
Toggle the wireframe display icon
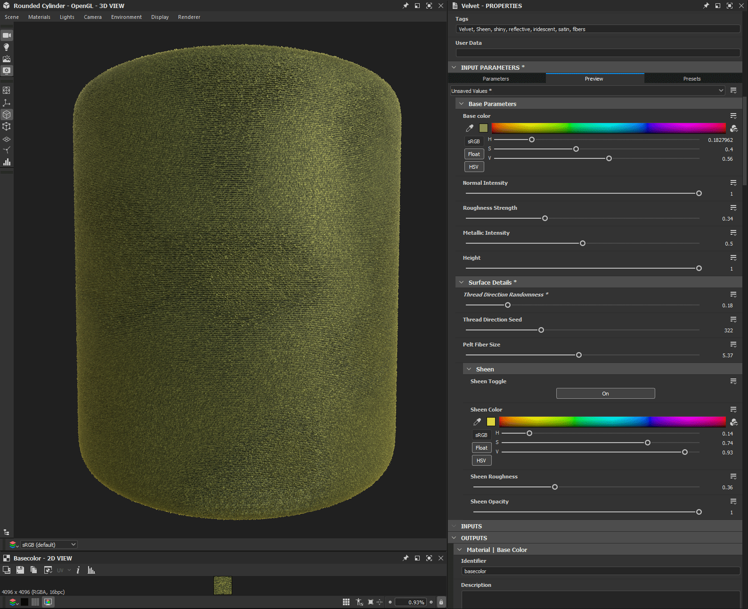pos(7,91)
